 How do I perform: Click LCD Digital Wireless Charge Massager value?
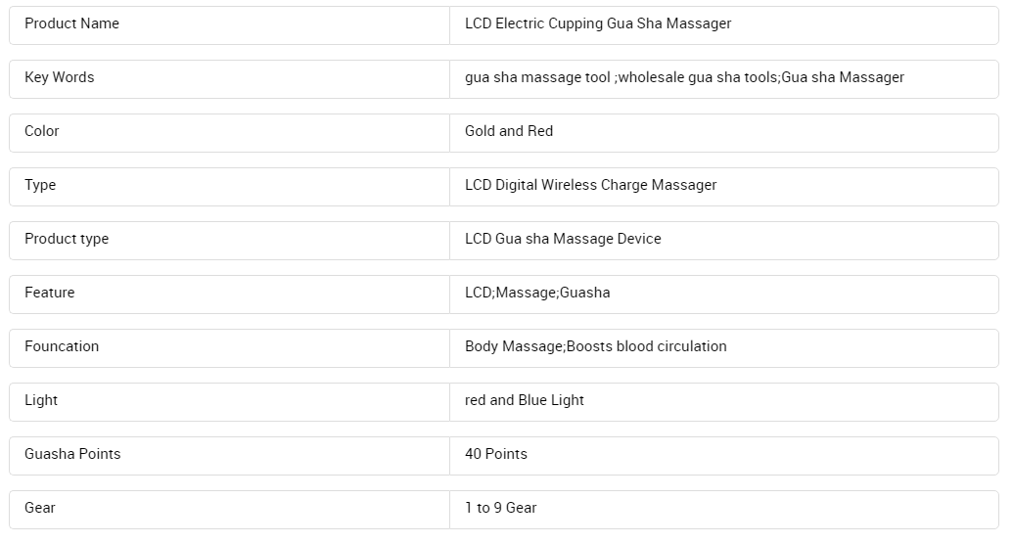point(590,185)
